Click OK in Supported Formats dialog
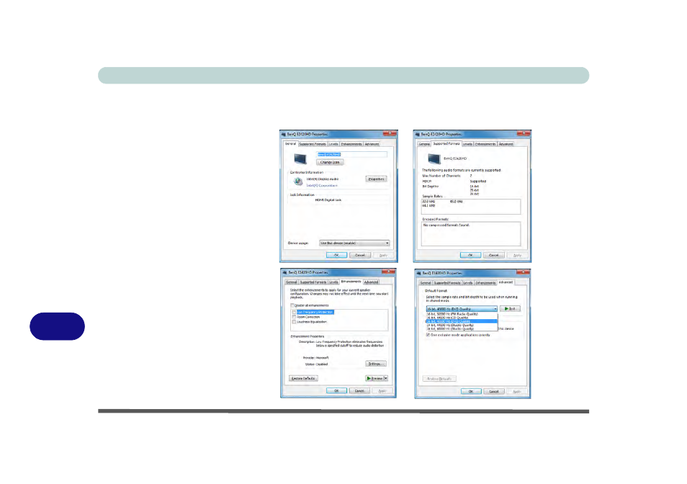The height and width of the screenshot is (484, 687). tap(470, 256)
